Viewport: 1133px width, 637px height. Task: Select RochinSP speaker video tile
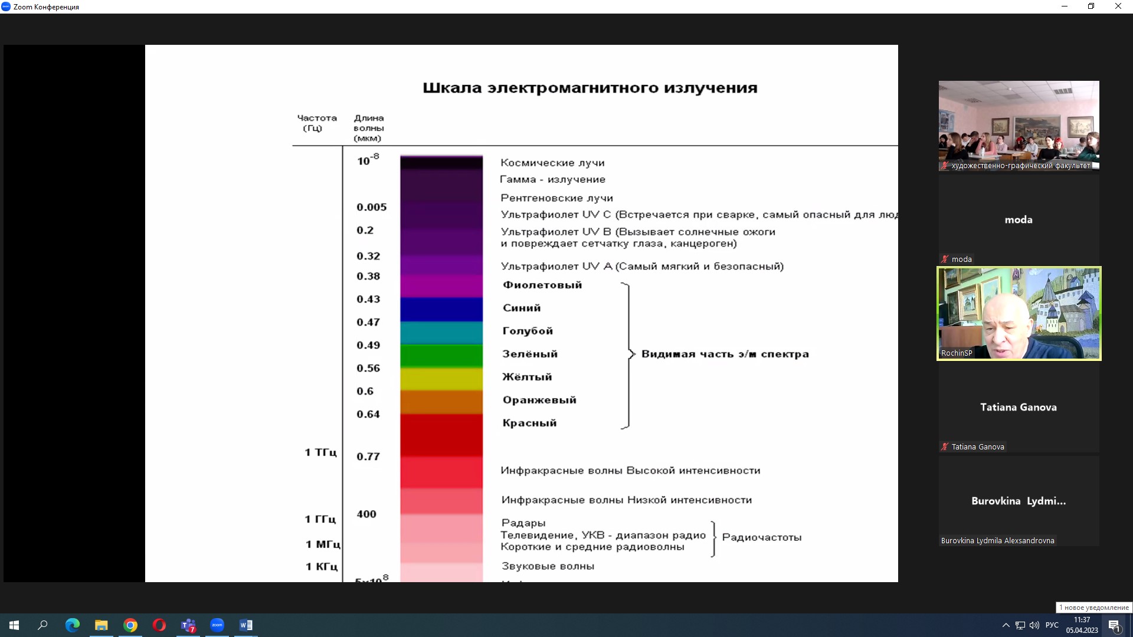tap(1019, 313)
